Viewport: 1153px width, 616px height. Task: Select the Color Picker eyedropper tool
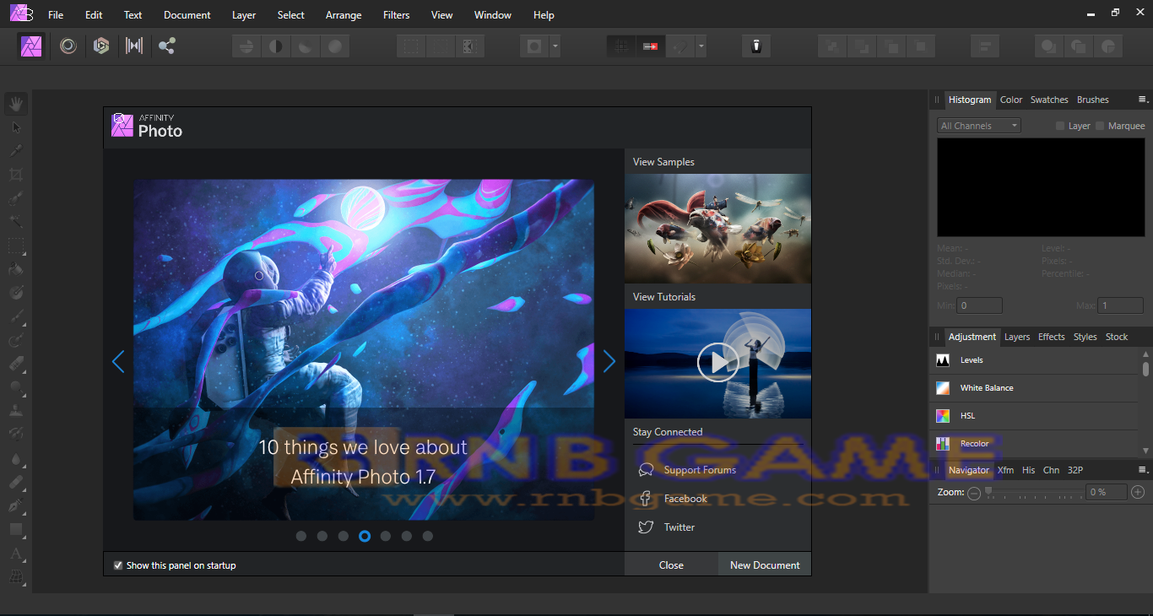click(x=16, y=151)
